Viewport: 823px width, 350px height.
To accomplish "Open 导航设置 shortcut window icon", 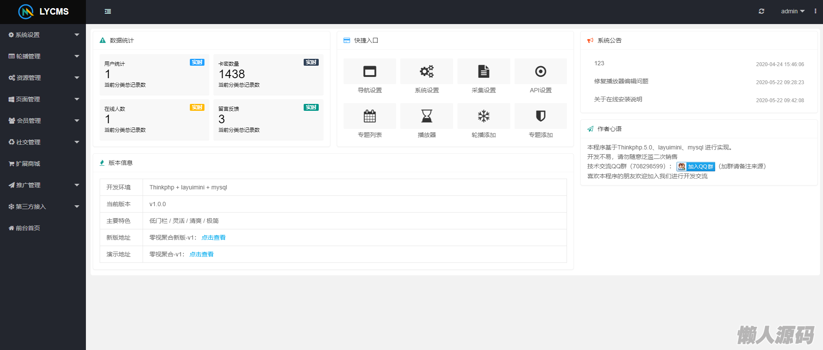I will 370,71.
